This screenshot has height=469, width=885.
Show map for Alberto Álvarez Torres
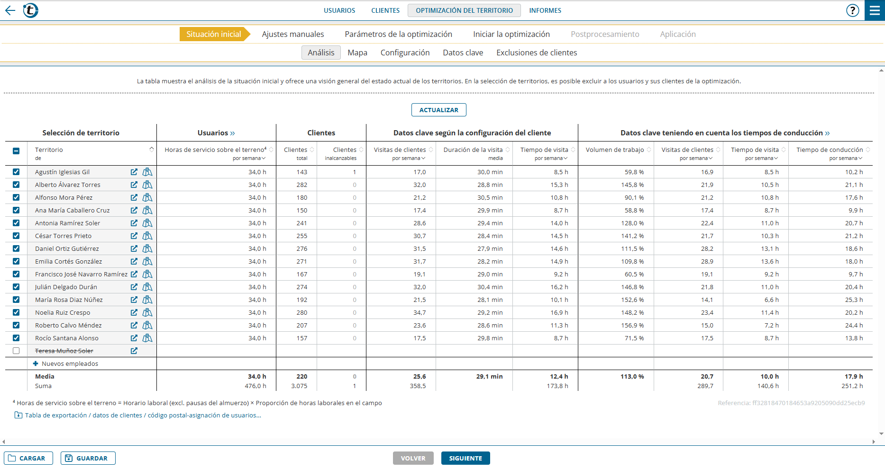coord(147,185)
